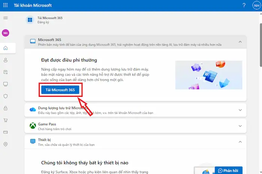Image resolution: width=262 pixels, height=174 pixels.
Task: Collapse the Microsoft 365 section
Action: [240, 42]
